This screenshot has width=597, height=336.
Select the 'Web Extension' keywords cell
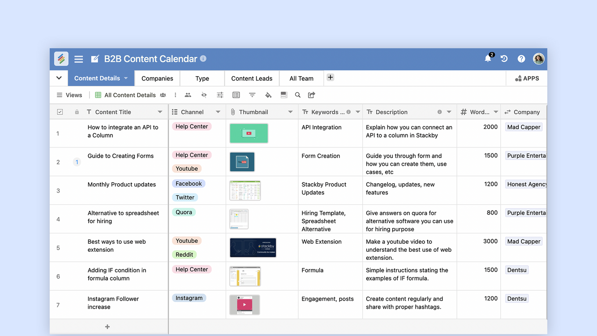pos(330,248)
